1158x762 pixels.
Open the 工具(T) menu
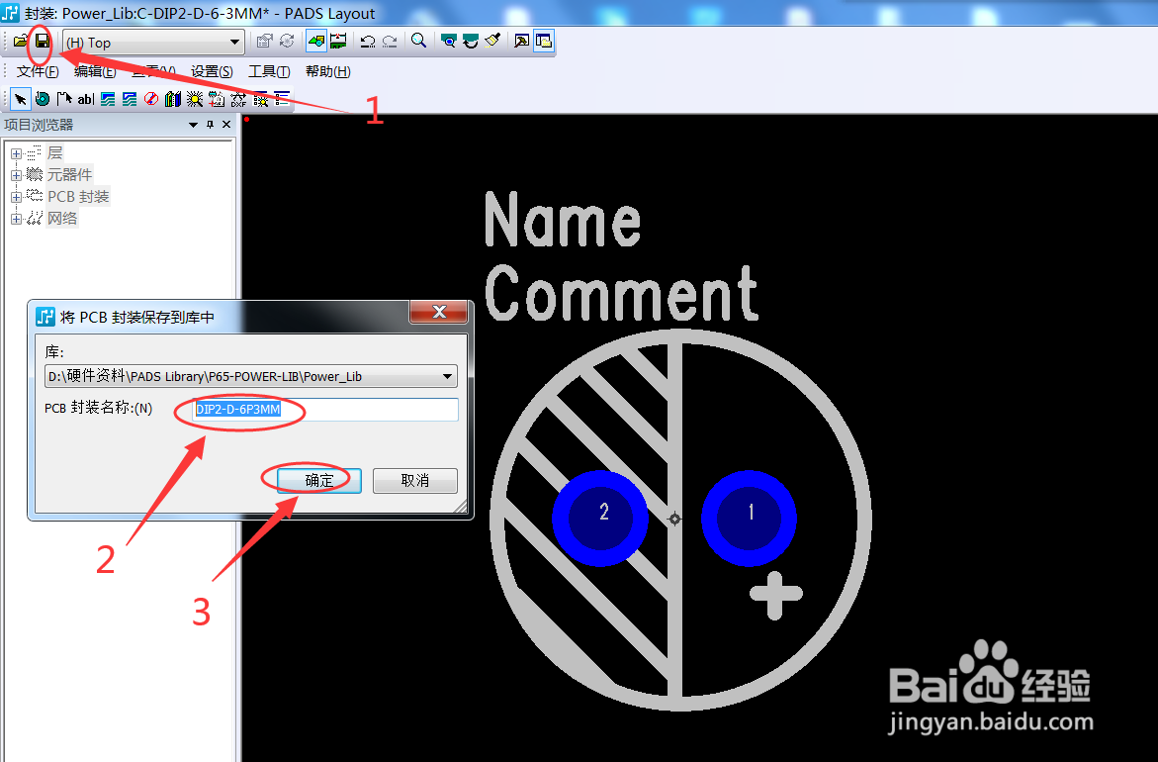[x=269, y=71]
